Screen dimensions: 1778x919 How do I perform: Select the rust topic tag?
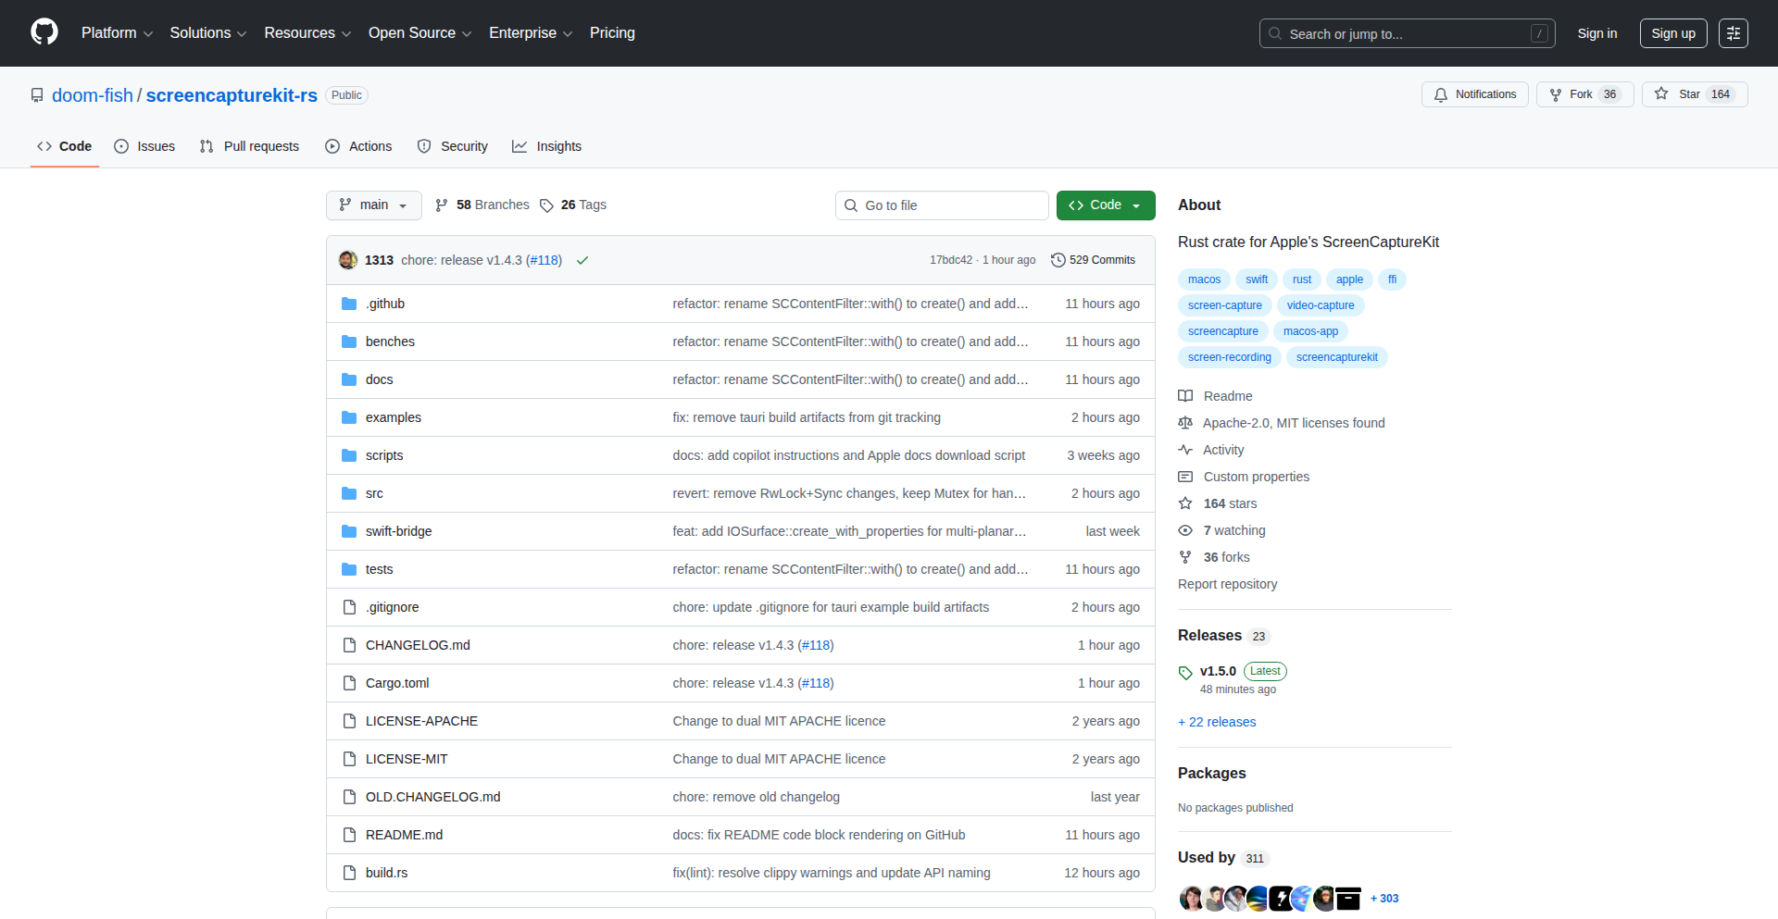point(1301,279)
